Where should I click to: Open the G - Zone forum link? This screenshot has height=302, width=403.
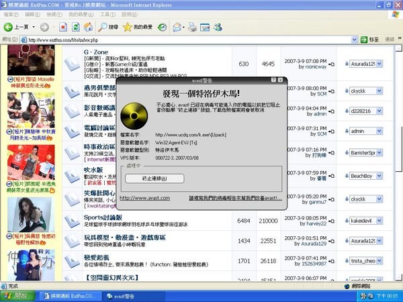coord(96,52)
